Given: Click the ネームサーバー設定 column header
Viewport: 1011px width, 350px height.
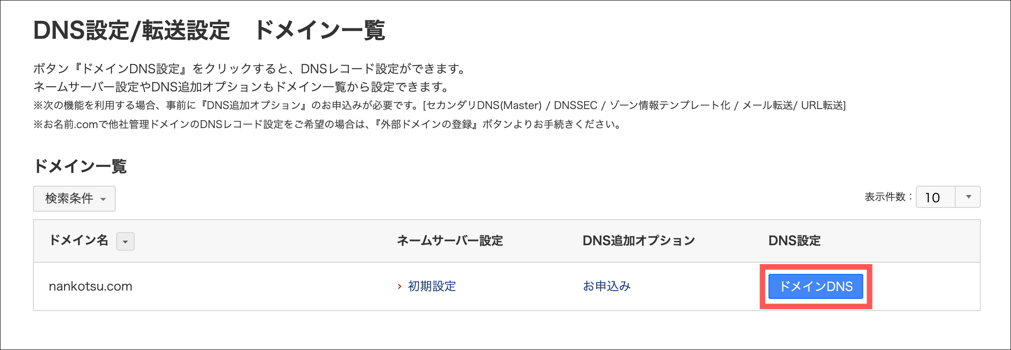Looking at the screenshot, I should pos(450,240).
